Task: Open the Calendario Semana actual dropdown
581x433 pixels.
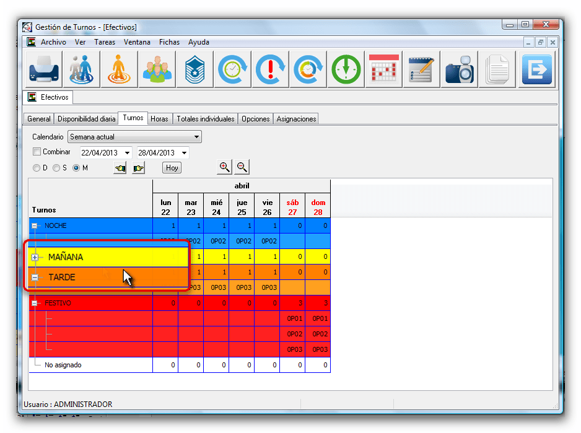Action: [x=134, y=137]
